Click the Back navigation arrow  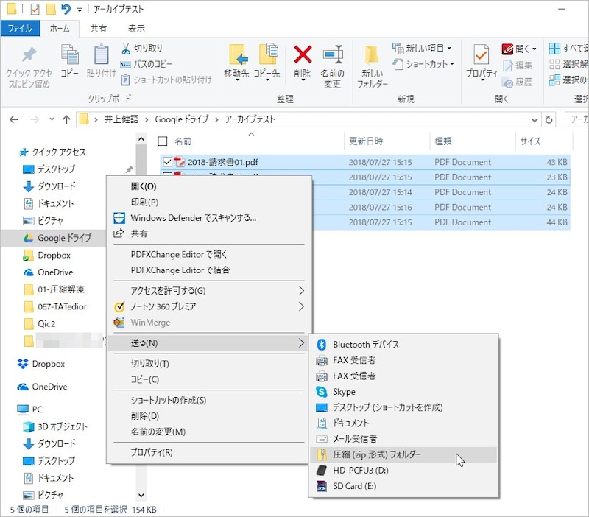(14, 119)
